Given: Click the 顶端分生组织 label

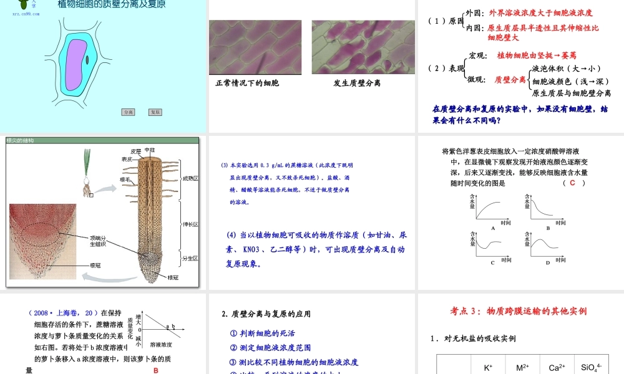Looking at the screenshot, I should tap(98, 241).
